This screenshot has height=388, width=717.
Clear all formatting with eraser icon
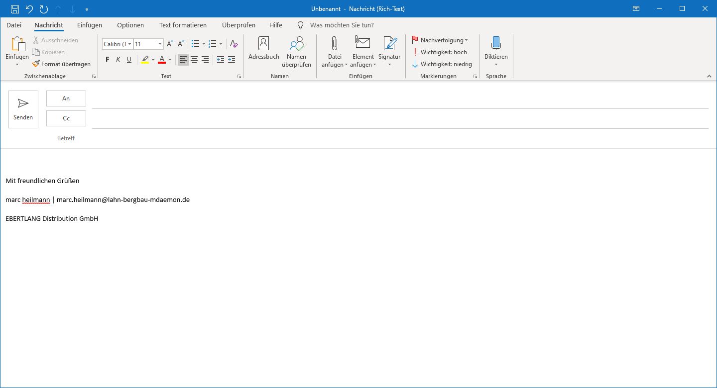click(x=234, y=44)
